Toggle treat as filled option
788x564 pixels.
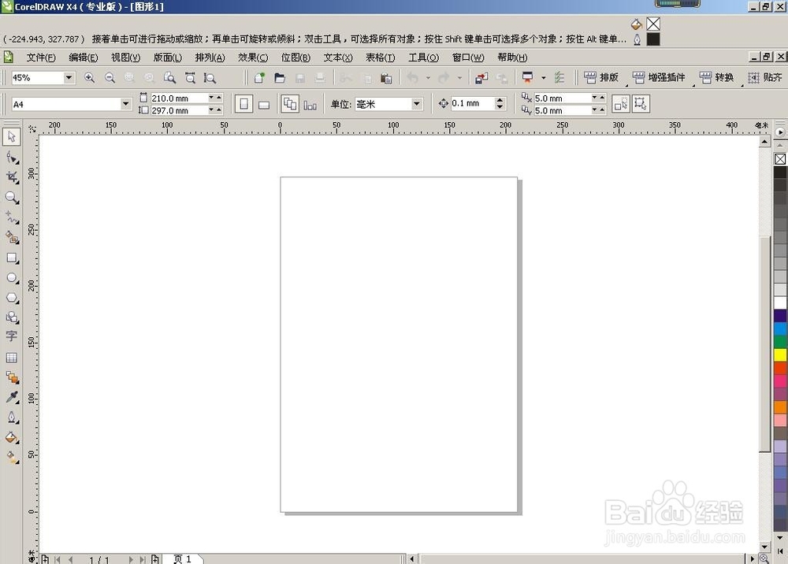click(621, 104)
